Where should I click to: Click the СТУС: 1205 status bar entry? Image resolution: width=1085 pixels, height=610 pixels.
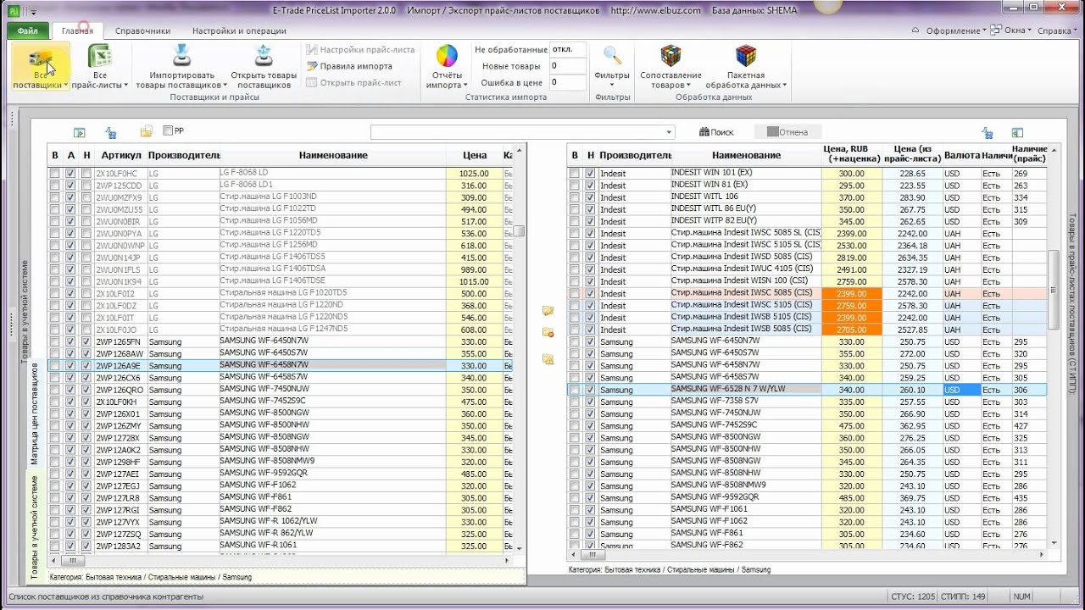point(913,597)
